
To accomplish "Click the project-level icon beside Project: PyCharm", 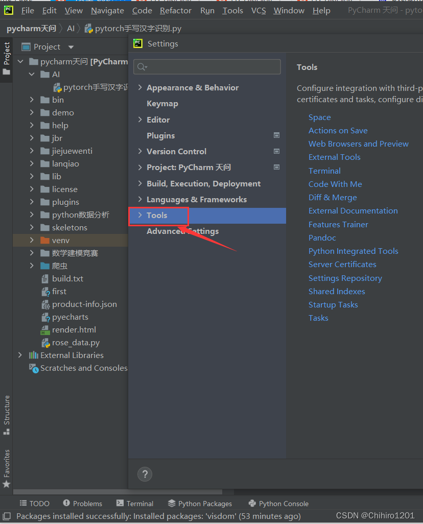I will (x=276, y=167).
